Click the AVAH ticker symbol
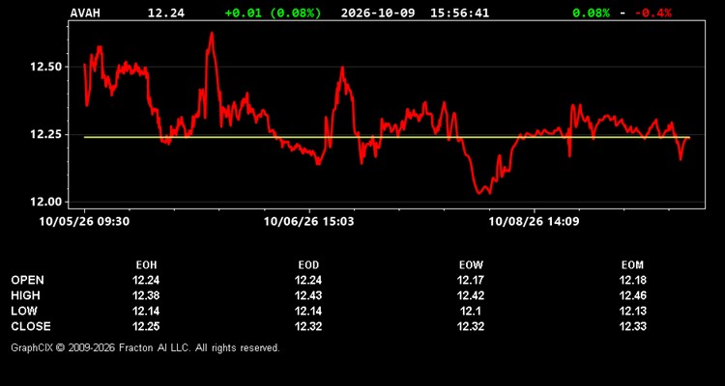The width and height of the screenshot is (725, 386). click(x=85, y=13)
